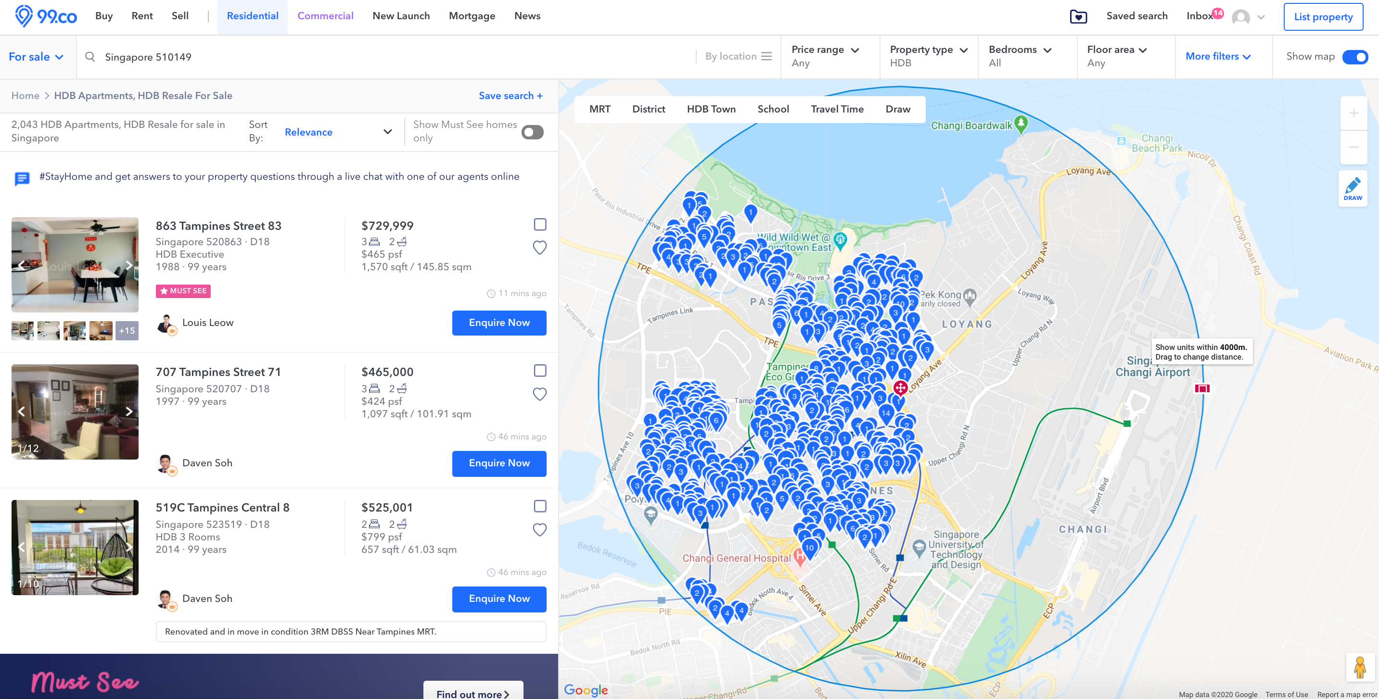The height and width of the screenshot is (699, 1379).
Task: Click the Changi Boardwalk map pin
Action: (x=1021, y=124)
